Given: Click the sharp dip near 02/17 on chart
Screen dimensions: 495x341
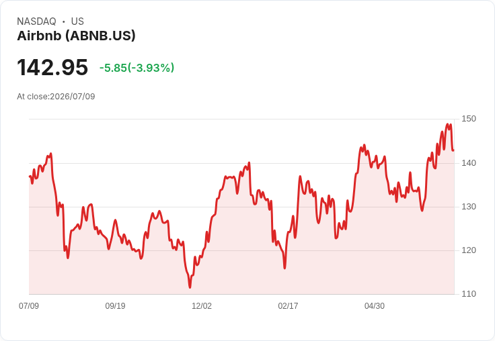Looking at the screenshot, I should click(x=284, y=268).
